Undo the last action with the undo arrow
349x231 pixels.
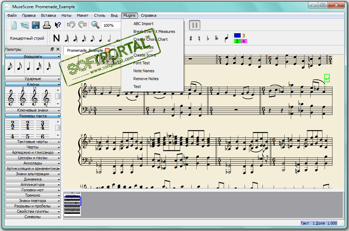click(71, 25)
